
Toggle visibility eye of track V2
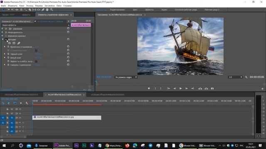(x=20, y=113)
